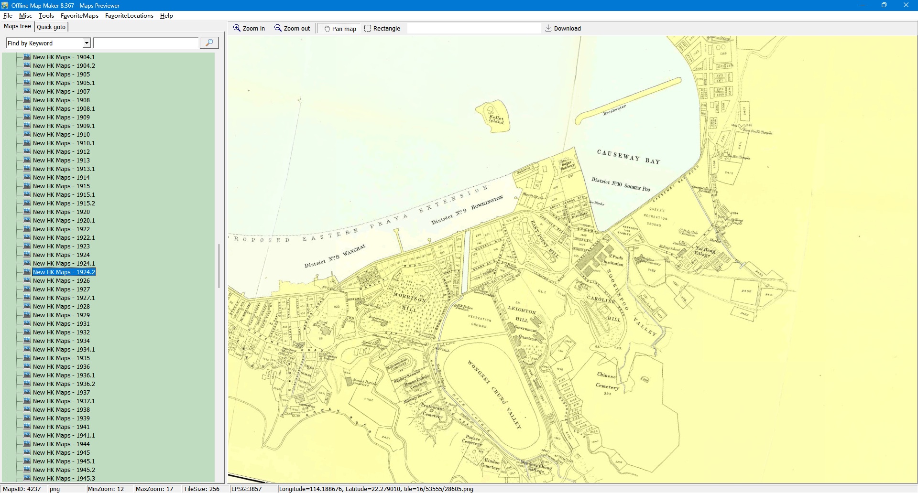Open the FavoriteLocations menu
The width and height of the screenshot is (918, 493).
(x=129, y=16)
